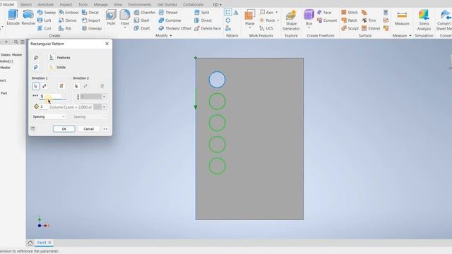
Task: Cancel the Rectangular Pattern dialog
Action: [89, 128]
